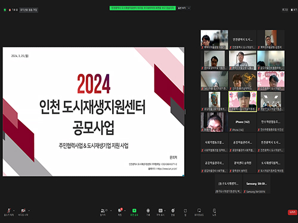The width and height of the screenshot is (298, 223).
Task: Click the green screen-sharing notification banner
Action: point(142,8)
